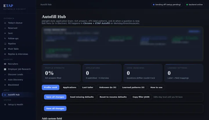Image resolution: width=209 pixels, height=120 pixels.
Task: Switch to the Last tailor tab
Action: pyautogui.click(x=88, y=87)
